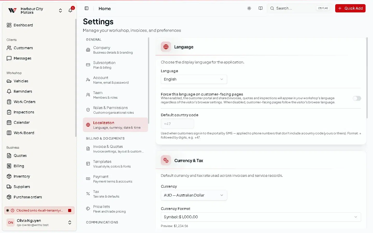373x233 pixels.
Task: Enable force language on customer-facing pages
Action: click(357, 98)
